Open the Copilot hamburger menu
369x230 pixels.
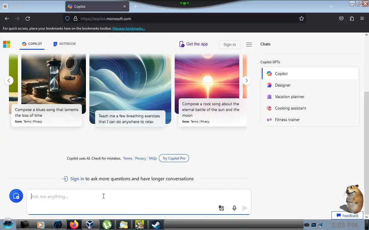[249, 45]
